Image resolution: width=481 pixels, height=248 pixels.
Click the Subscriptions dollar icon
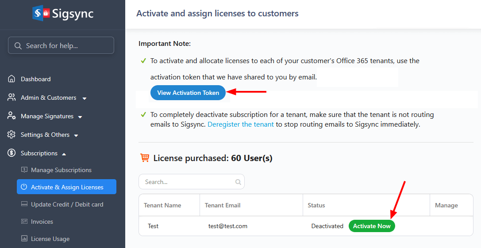(x=12, y=153)
